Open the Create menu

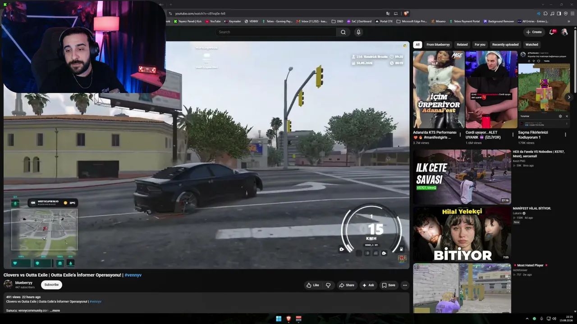pyautogui.click(x=534, y=32)
